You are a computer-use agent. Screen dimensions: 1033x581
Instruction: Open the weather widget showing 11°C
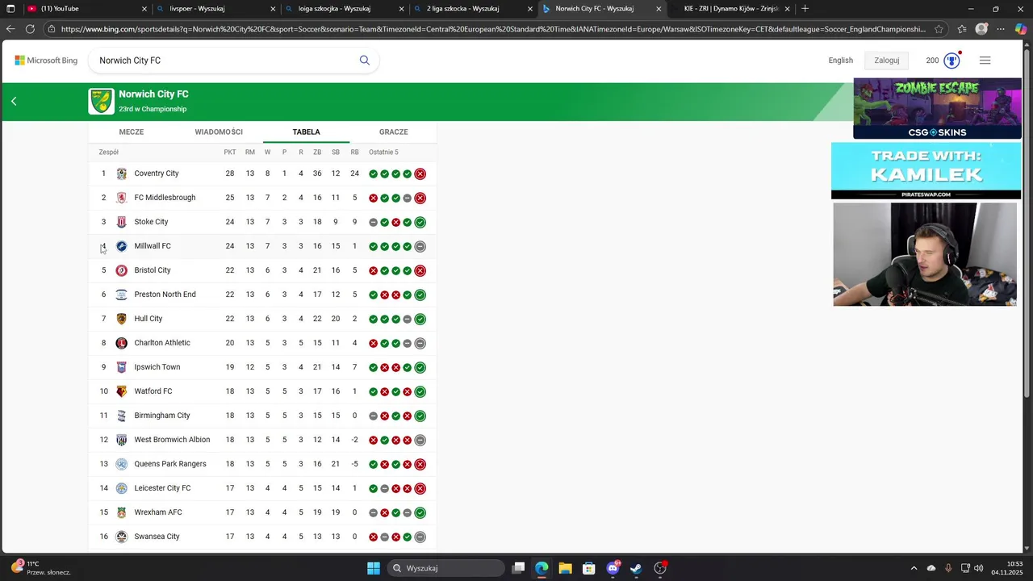(40, 568)
